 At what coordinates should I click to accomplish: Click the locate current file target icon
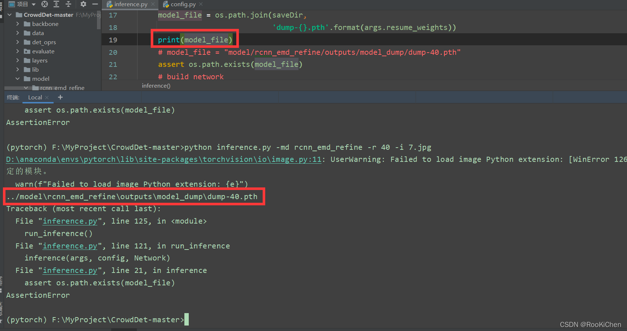[45, 4]
